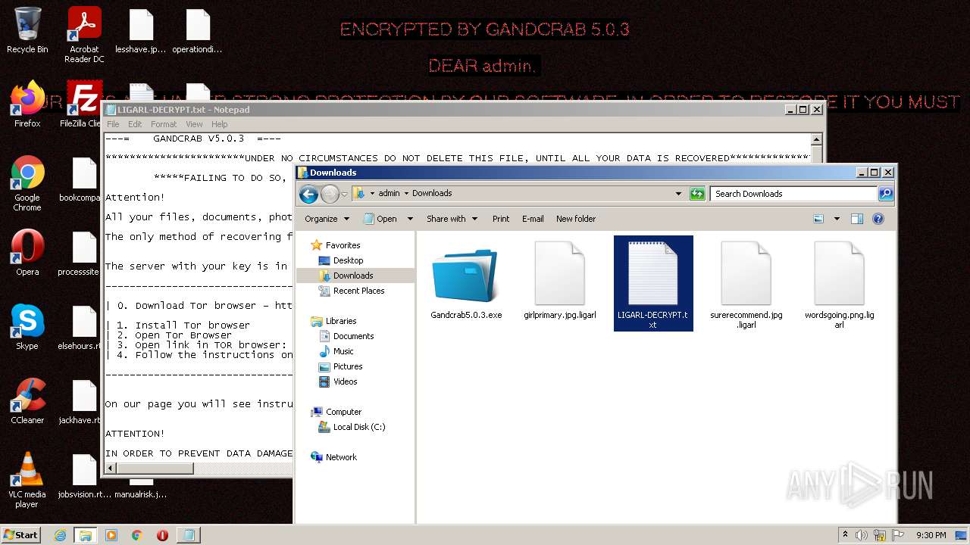The width and height of the screenshot is (970, 545).
Task: Select Pictures library
Action: pos(348,366)
